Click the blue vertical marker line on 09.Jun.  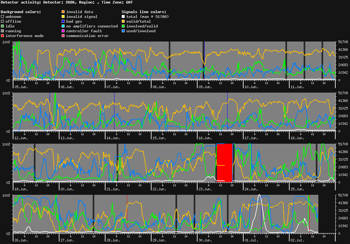point(205,60)
